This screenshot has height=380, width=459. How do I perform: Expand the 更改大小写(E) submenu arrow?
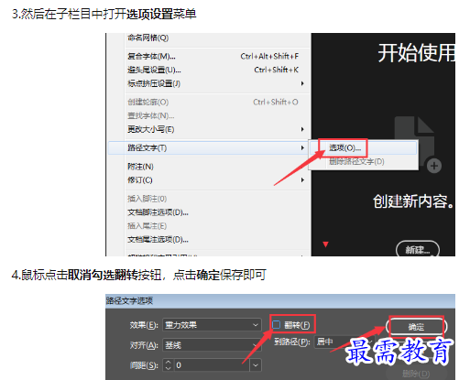point(302,129)
